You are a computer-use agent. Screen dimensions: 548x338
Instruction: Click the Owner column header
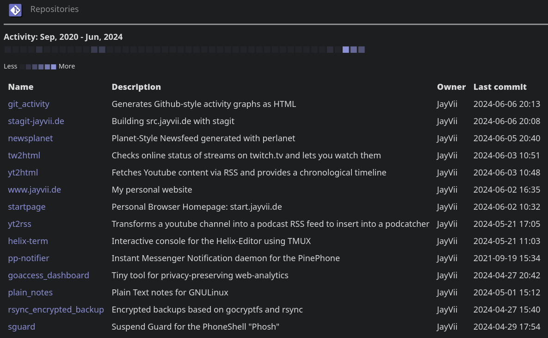(451, 87)
